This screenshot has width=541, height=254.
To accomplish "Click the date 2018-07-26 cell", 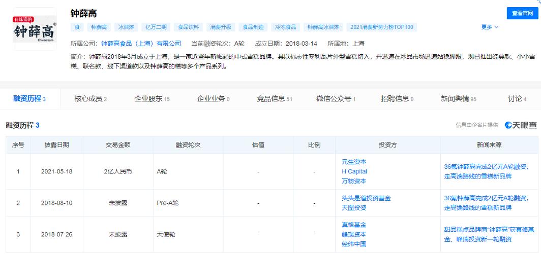I will click(56, 235).
